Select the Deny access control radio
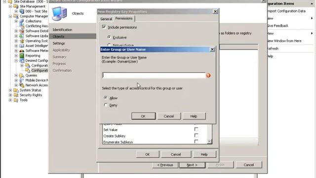316x178 pixels. click(x=106, y=105)
